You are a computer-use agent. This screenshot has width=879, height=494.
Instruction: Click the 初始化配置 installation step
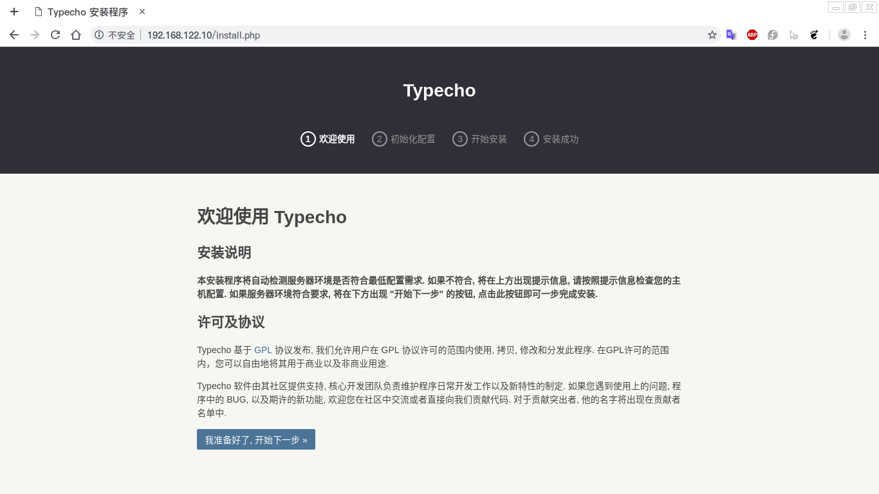pos(403,138)
